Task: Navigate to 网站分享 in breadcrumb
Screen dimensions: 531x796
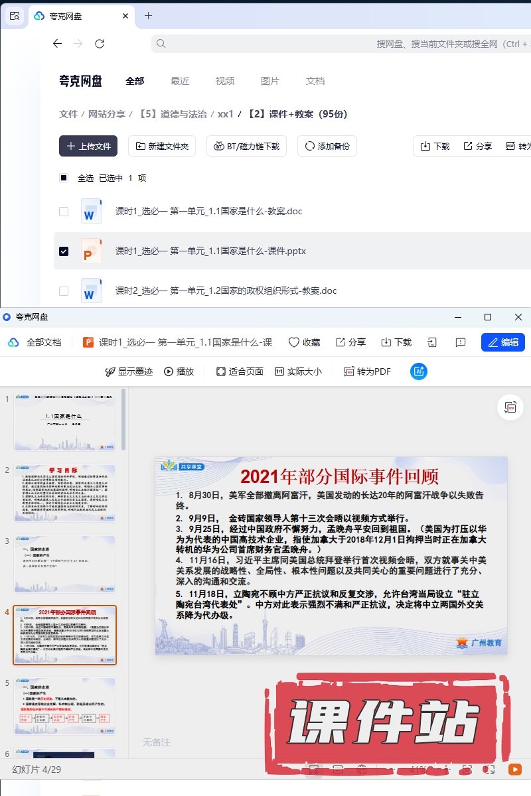Action: [x=107, y=114]
